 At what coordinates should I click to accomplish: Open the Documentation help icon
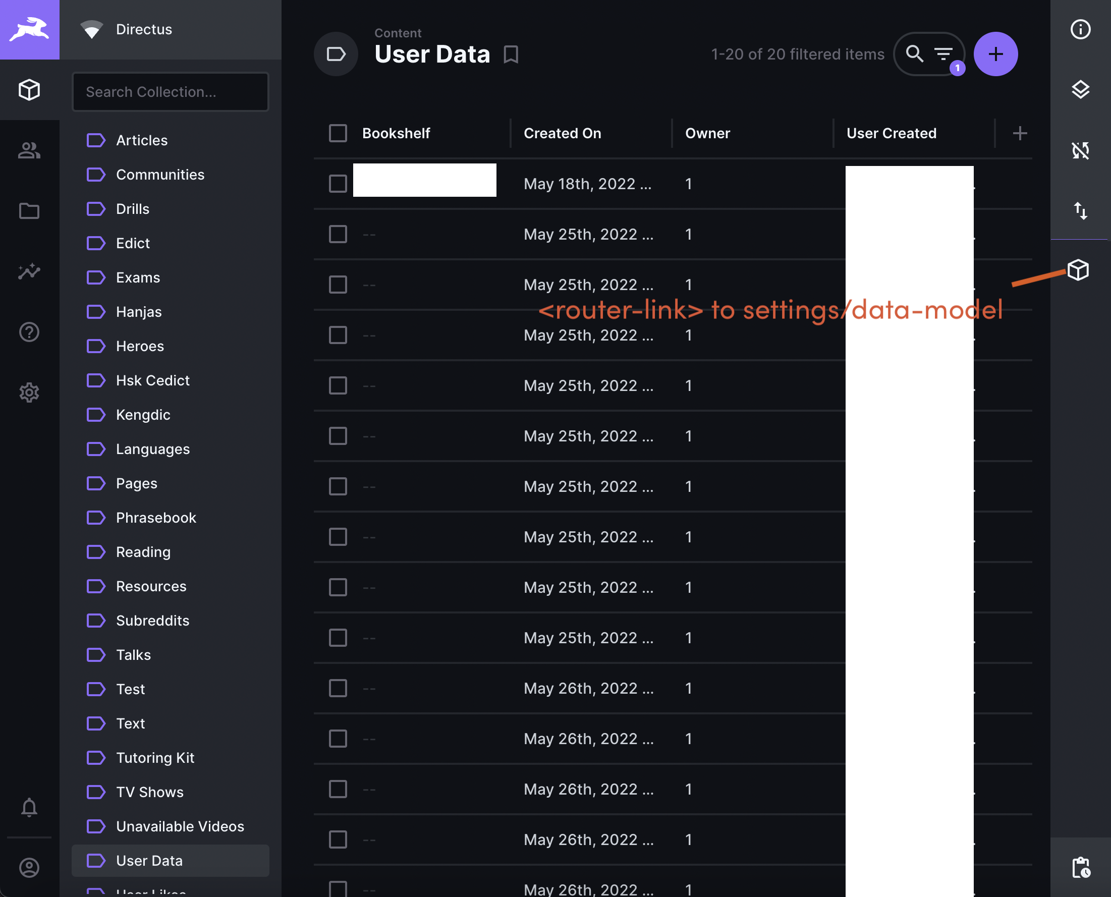point(29,332)
